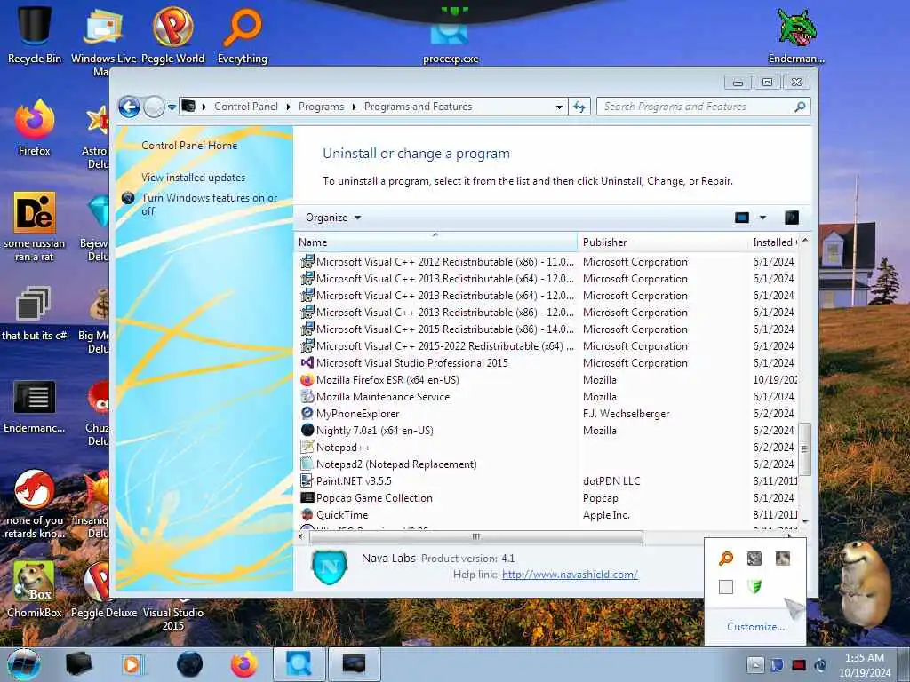Click the Programs breadcrumb

[x=321, y=107]
